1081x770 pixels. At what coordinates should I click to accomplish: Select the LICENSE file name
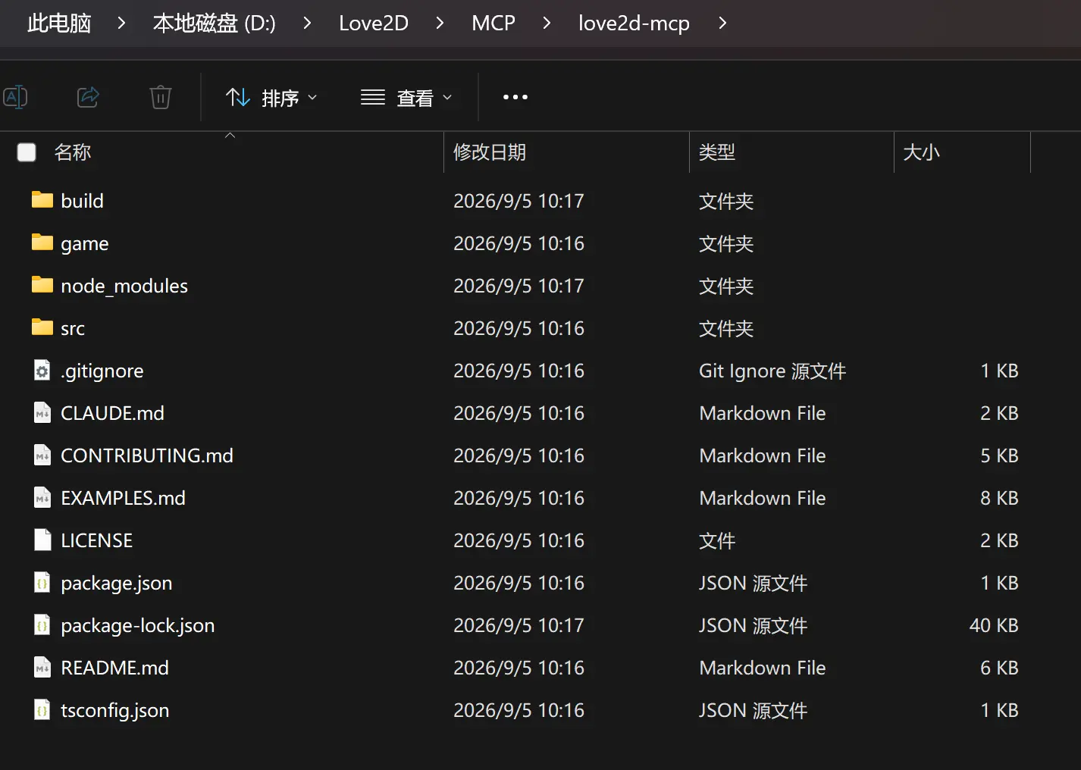pos(97,540)
